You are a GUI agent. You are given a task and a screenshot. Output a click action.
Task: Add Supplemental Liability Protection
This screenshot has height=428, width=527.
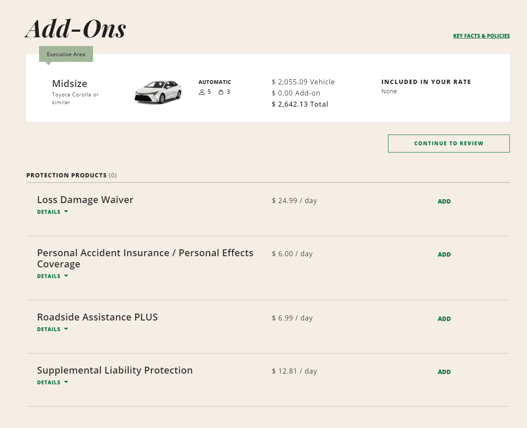[x=444, y=372]
